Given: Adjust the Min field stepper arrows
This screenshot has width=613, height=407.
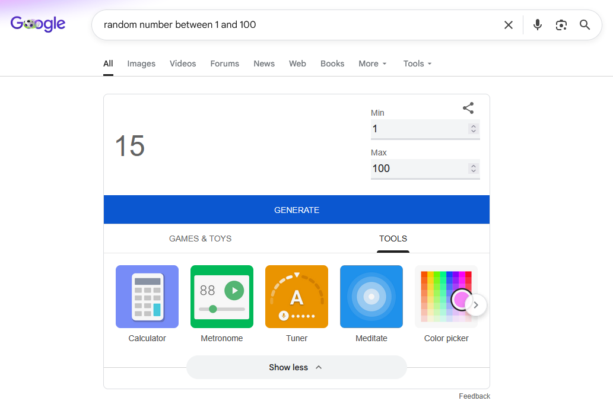Looking at the screenshot, I should click(x=474, y=129).
